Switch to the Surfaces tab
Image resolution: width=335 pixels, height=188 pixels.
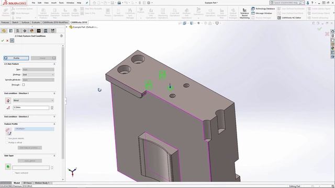coord(25,22)
